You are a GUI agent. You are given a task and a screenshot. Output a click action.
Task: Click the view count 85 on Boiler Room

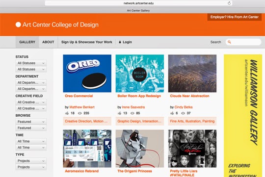(138, 113)
